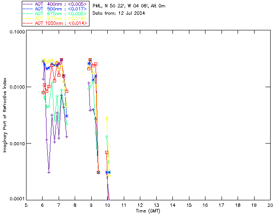Image resolution: width=278 pixels, height=222 pixels.
Task: Click the highest yellow triangle marker at time 10
Action: [x=107, y=118]
